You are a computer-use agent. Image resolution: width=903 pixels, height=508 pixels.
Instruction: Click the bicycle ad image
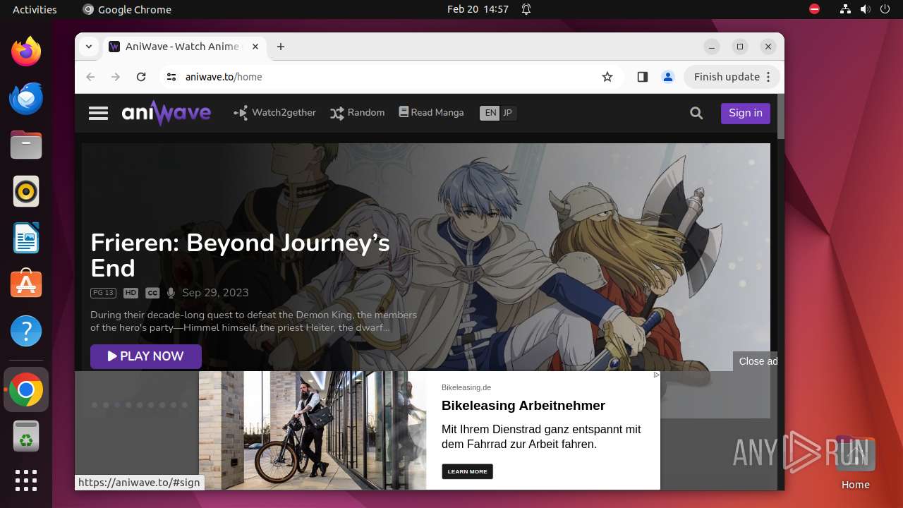(313, 430)
